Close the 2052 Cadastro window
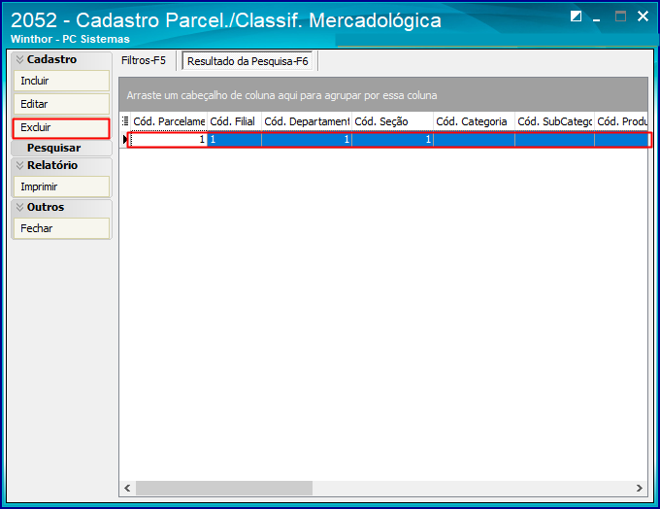Image resolution: width=660 pixels, height=509 pixels. click(x=643, y=17)
